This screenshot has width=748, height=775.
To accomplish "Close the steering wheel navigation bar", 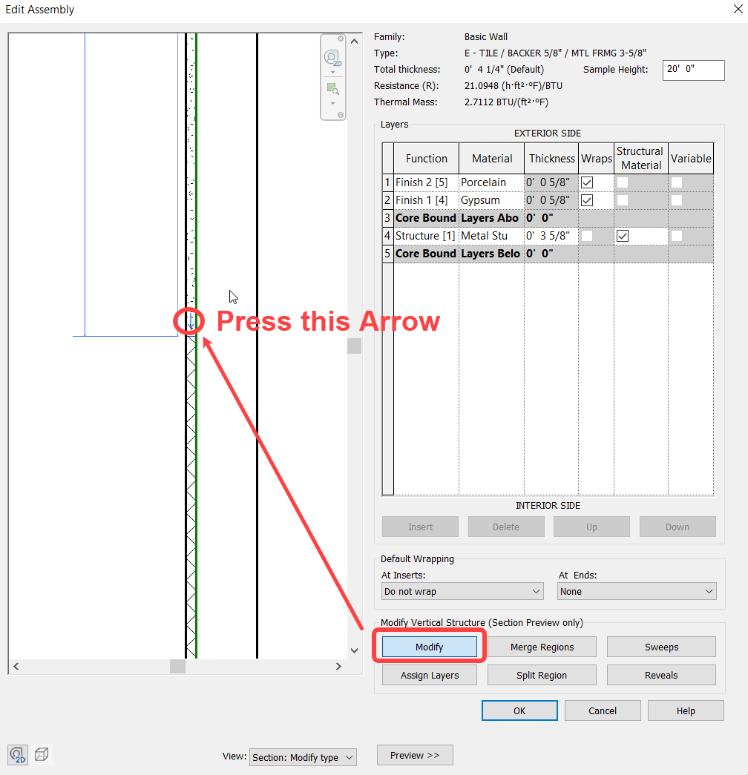I will [341, 39].
